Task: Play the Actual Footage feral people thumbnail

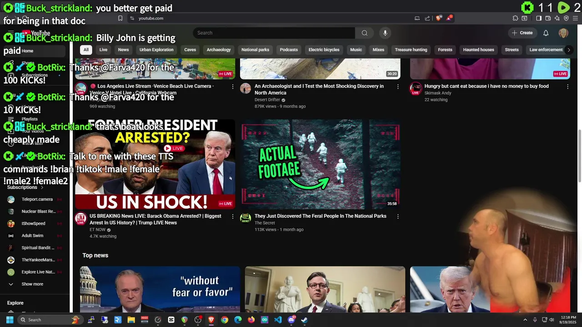Action: (321, 164)
